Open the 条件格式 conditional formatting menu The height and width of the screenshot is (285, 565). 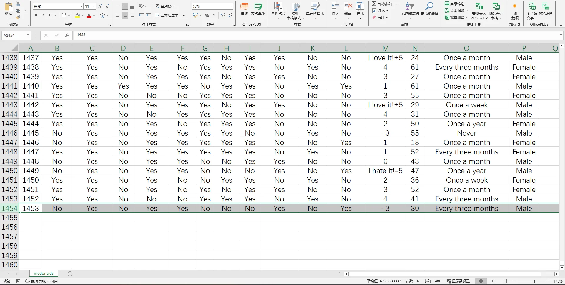(x=278, y=11)
